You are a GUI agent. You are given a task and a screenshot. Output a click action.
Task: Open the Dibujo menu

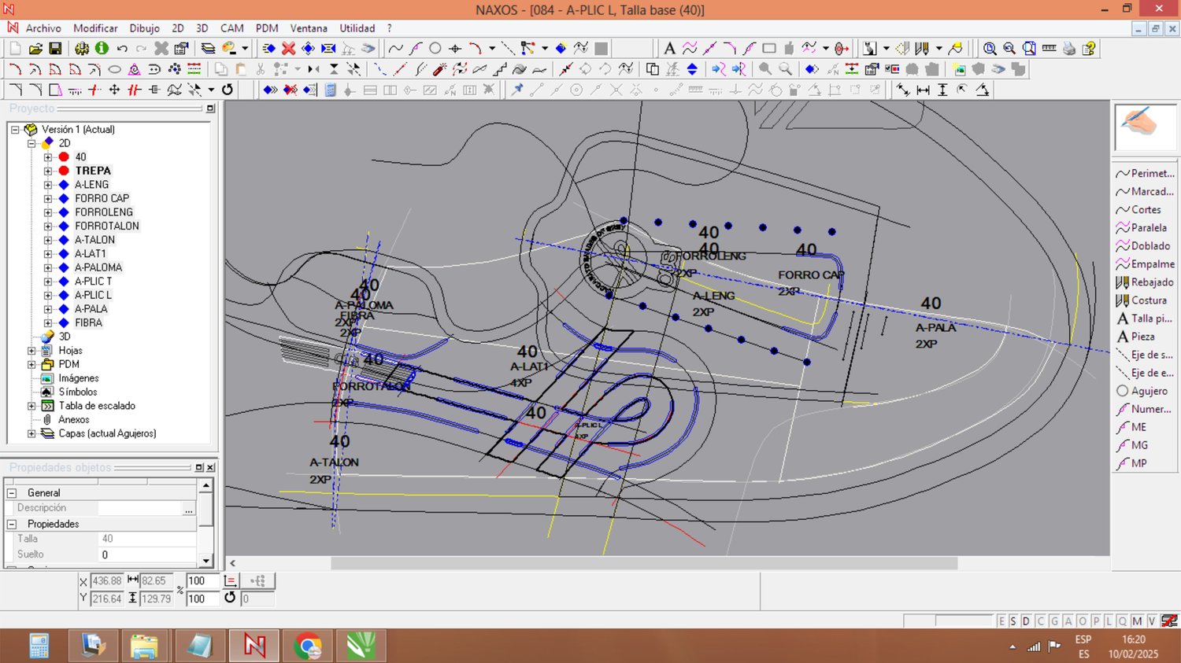(x=144, y=28)
